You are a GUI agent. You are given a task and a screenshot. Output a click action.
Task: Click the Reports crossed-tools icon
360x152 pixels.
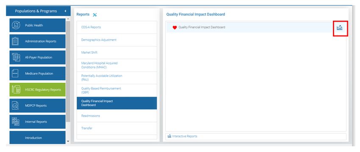pyautogui.click(x=94, y=15)
